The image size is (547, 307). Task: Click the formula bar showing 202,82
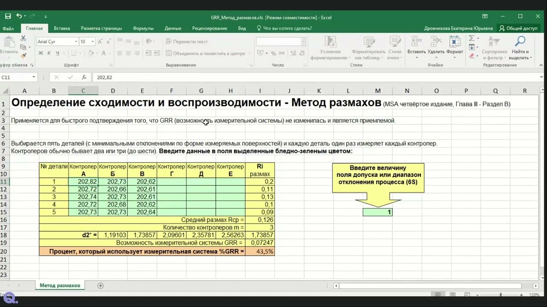click(316, 77)
